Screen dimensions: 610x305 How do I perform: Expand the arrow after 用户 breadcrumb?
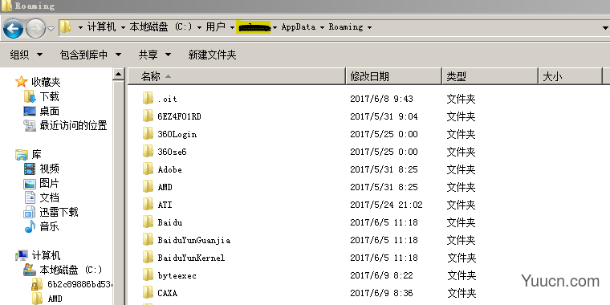tap(232, 27)
